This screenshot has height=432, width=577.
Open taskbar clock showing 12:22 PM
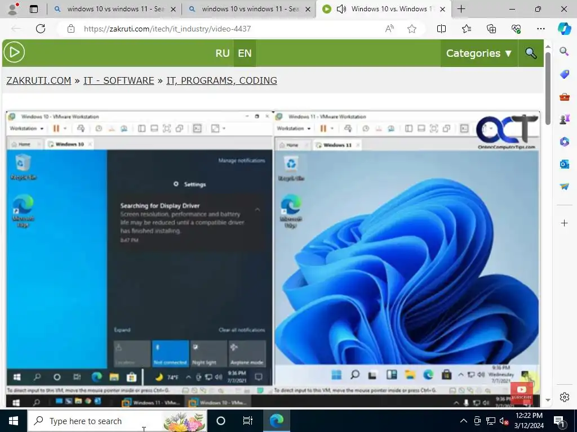(x=529, y=421)
